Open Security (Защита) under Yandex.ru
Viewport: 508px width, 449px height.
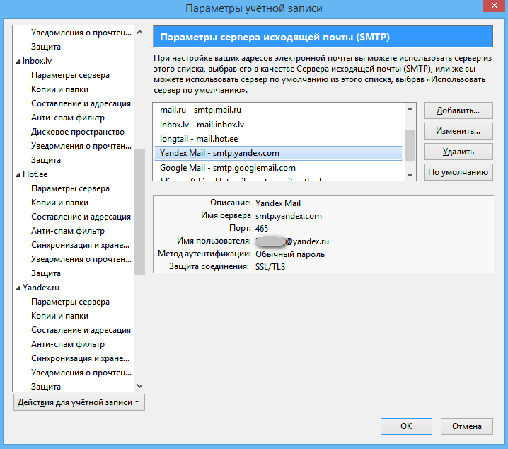pyautogui.click(x=46, y=387)
